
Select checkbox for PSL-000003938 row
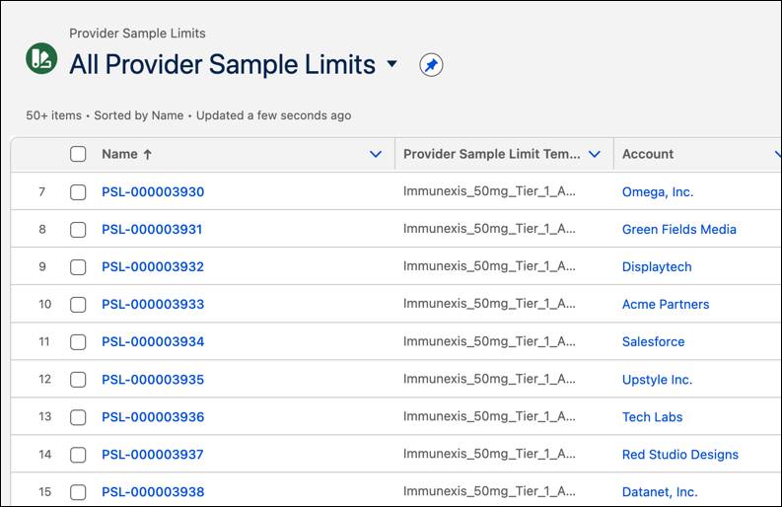click(x=78, y=492)
